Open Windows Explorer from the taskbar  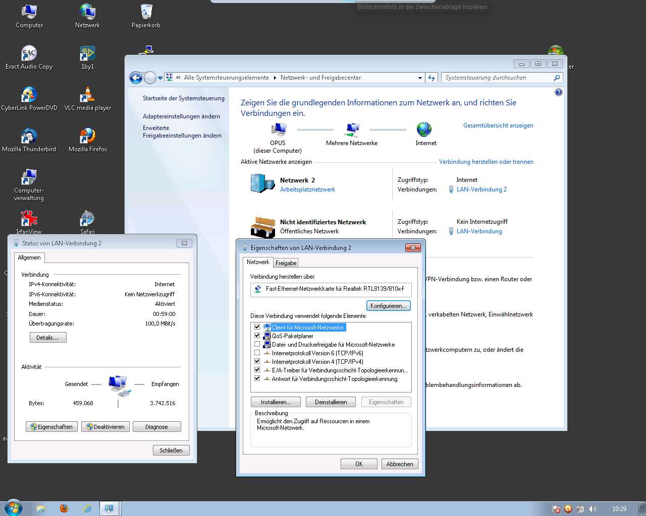(x=40, y=509)
